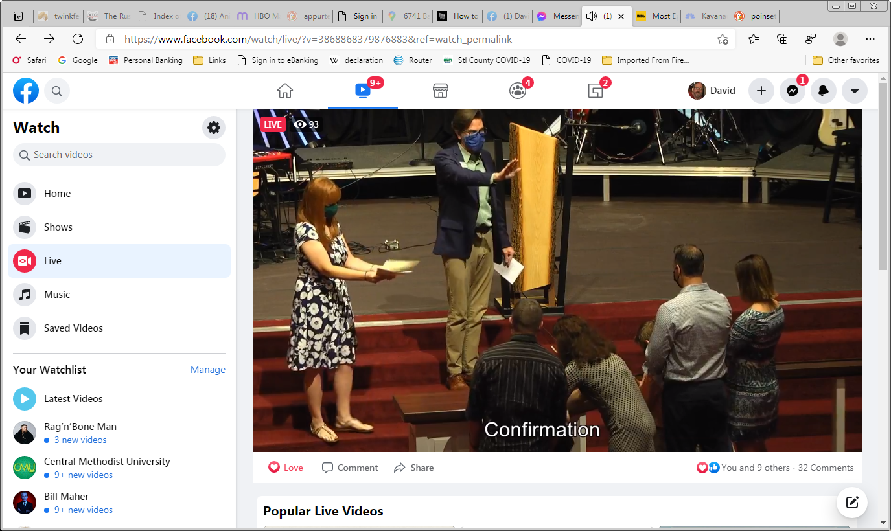891x531 pixels.
Task: Select Shows in the Watch sidebar
Action: [58, 227]
